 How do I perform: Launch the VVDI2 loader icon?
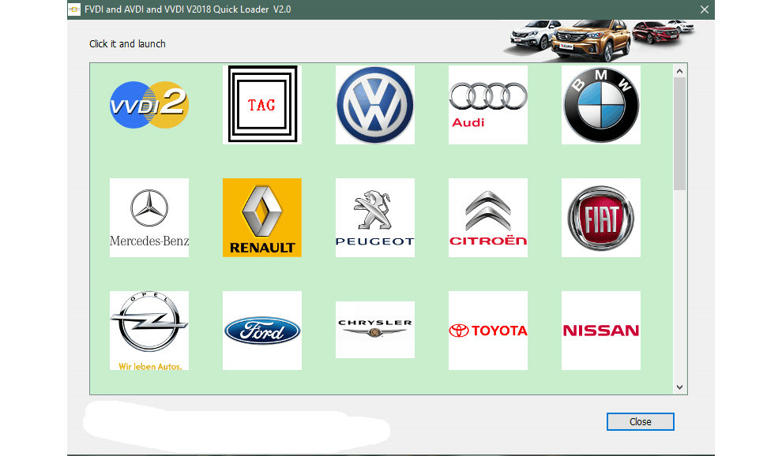coord(149,105)
